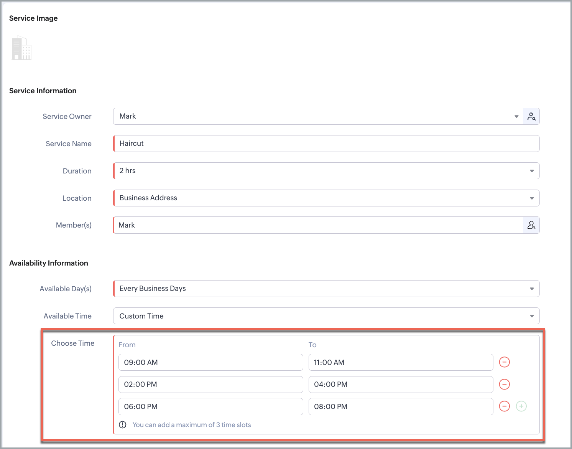Select the 11:00 AM To time field
572x449 pixels.
click(401, 362)
